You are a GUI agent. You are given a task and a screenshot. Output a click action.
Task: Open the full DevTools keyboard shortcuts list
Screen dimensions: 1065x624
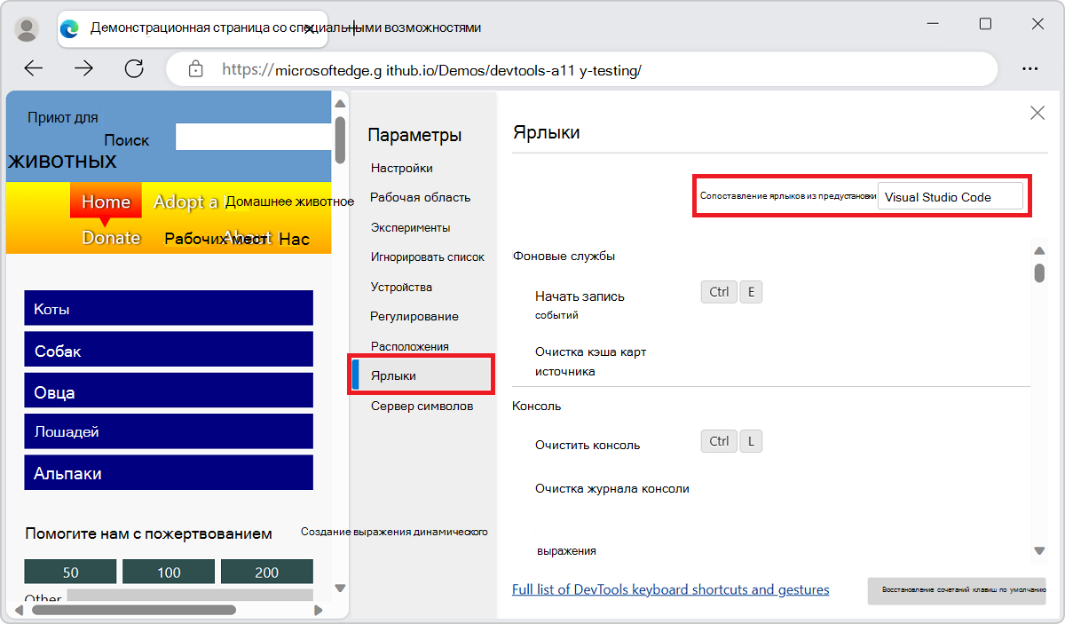(x=670, y=589)
